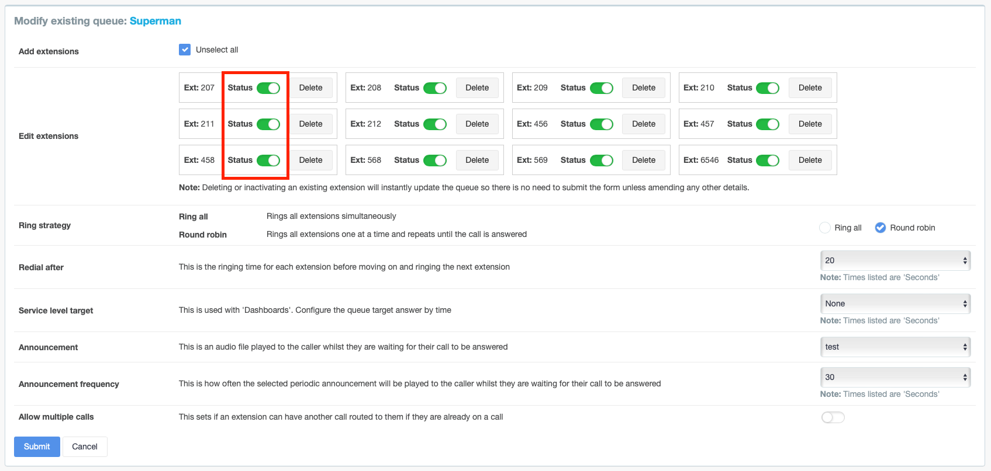The height and width of the screenshot is (471, 991).
Task: Delete extension 210 from the queue
Action: (x=810, y=88)
